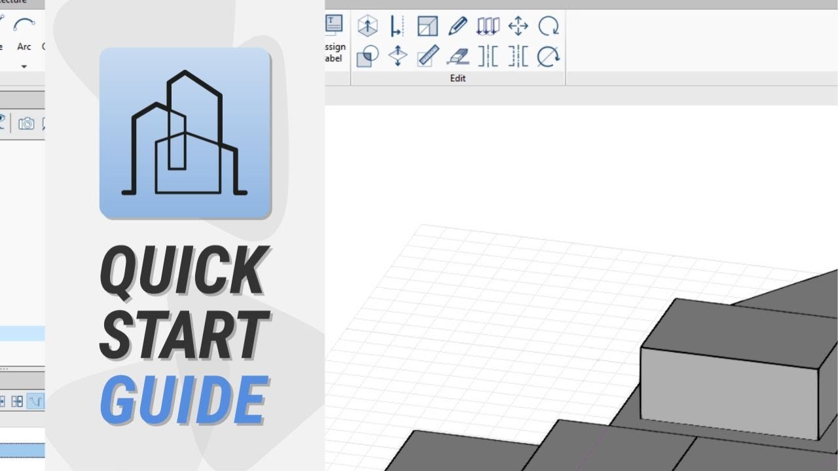Image resolution: width=838 pixels, height=471 pixels.
Task: Choose the square split-face tool
Action: [428, 26]
